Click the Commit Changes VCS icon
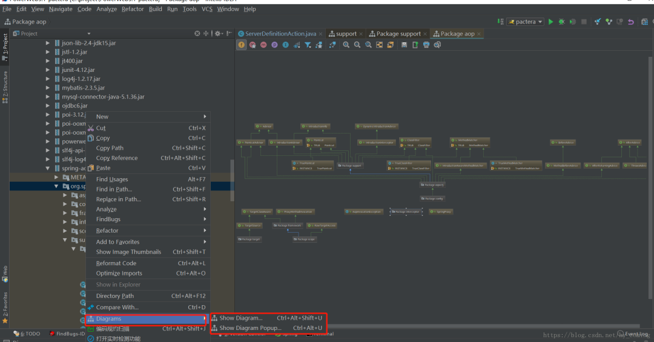The height and width of the screenshot is (342, 654). (609, 22)
